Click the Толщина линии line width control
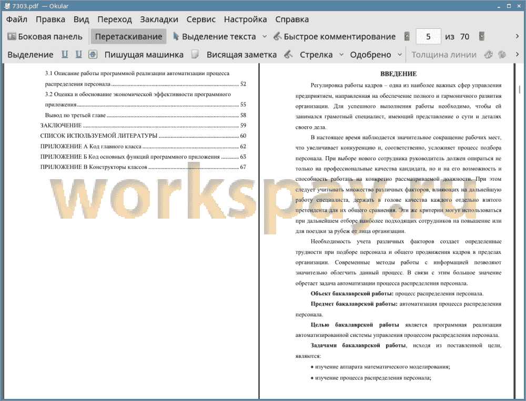 click(x=444, y=55)
